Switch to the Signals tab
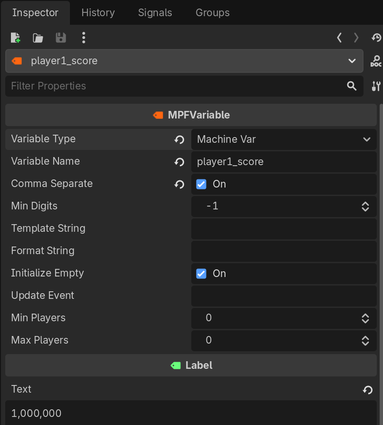 coord(155,13)
